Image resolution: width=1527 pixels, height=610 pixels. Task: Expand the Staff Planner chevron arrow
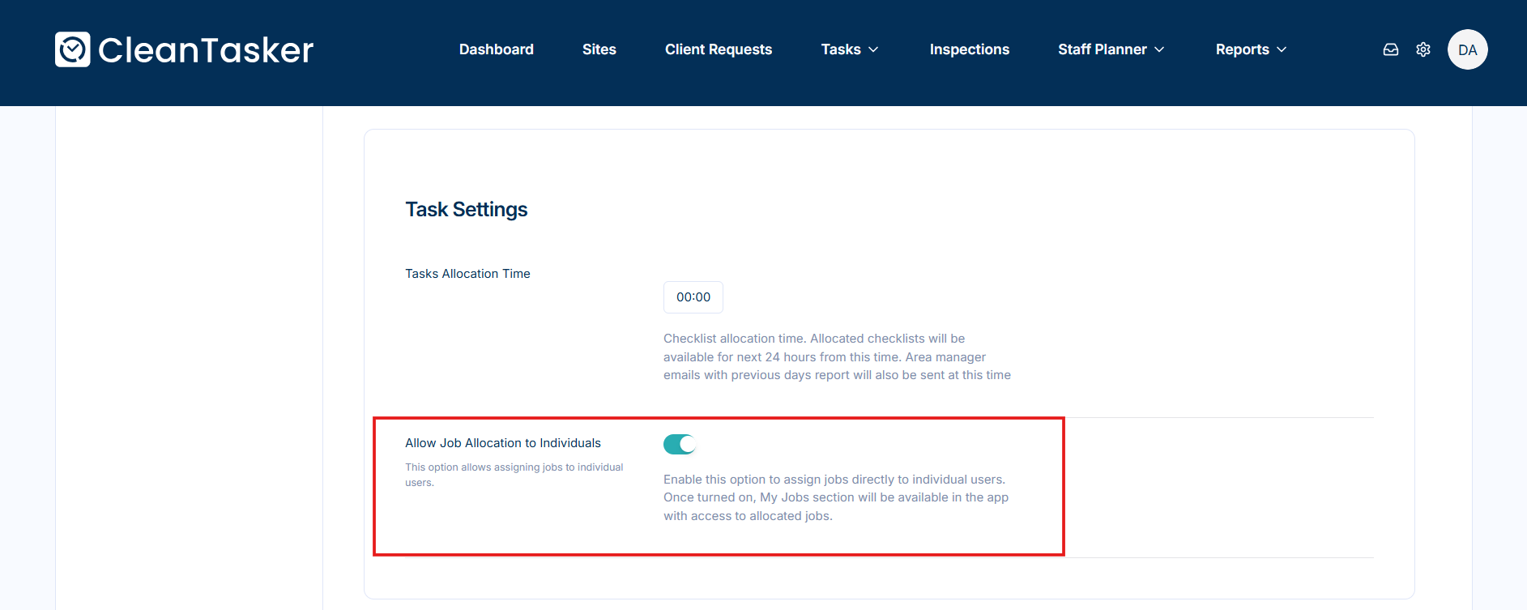coord(1159,49)
